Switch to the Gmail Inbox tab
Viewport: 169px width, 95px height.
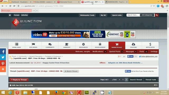[x=44, y=2]
